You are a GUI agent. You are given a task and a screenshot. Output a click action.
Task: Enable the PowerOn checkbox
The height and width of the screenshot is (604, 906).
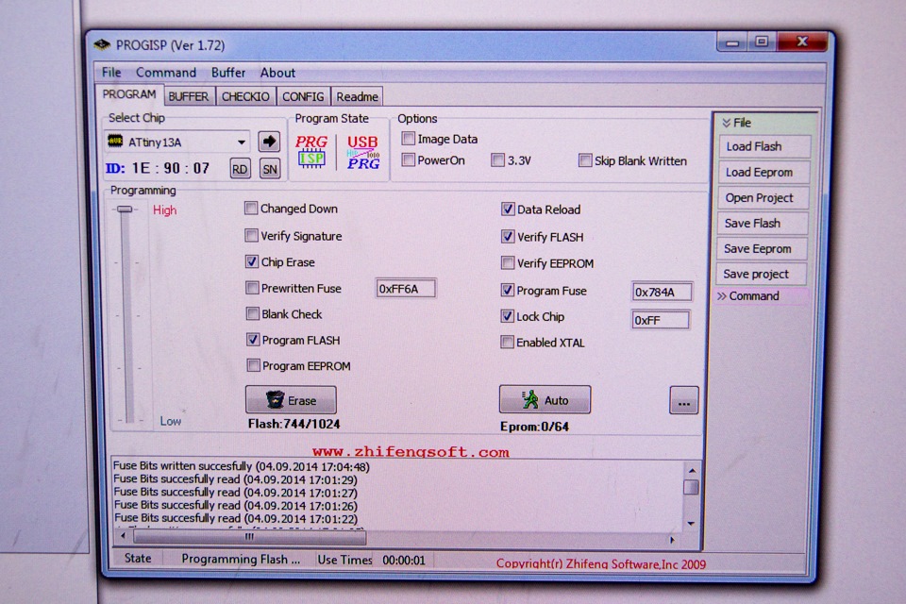click(x=408, y=159)
